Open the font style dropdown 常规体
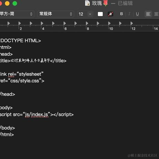The image size is (159, 159). pyautogui.click(x=56, y=14)
